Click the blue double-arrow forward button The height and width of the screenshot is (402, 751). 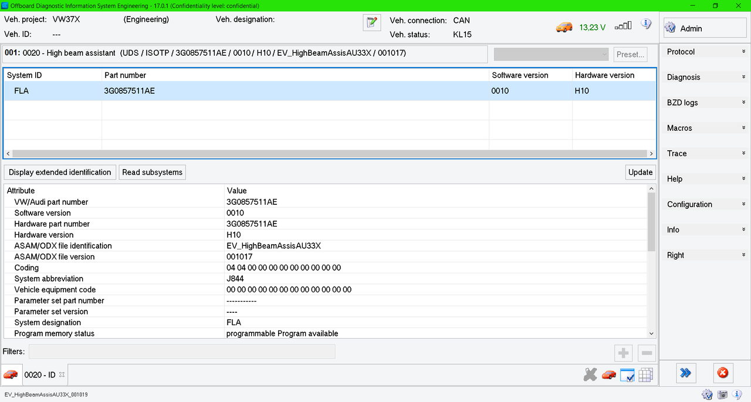pos(686,373)
